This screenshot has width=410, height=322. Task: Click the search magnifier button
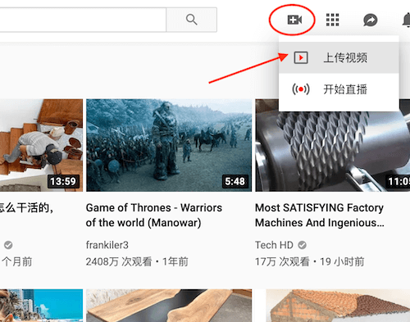pos(191,20)
